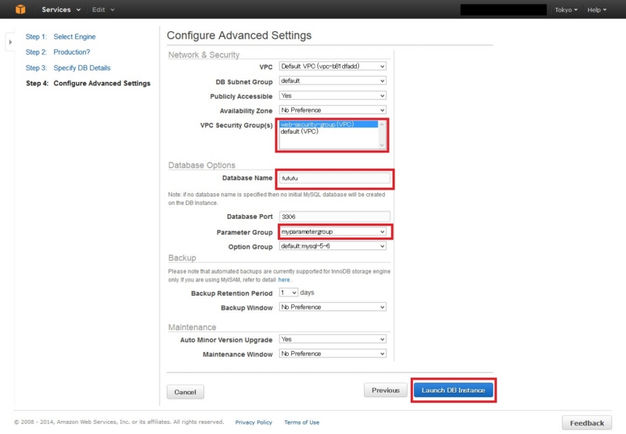Click the Database Options heading
This screenshot has width=626, height=434.
point(202,165)
